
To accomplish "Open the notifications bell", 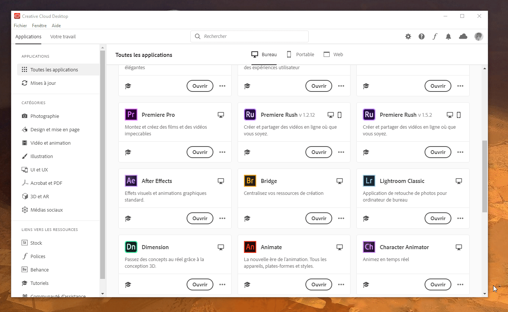I will coord(448,36).
